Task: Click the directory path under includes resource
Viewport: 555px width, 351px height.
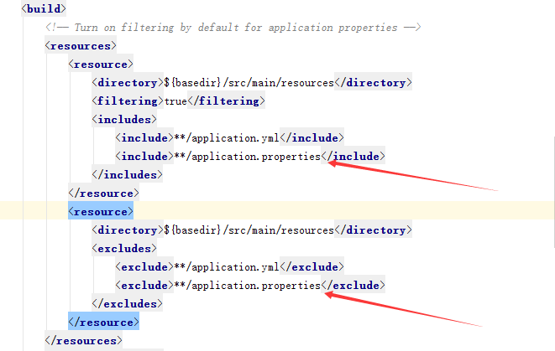Action: [251, 82]
